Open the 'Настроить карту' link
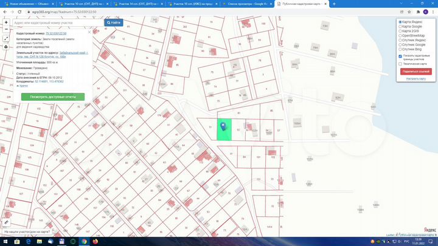This screenshot has width=438, height=246. coord(415,78)
